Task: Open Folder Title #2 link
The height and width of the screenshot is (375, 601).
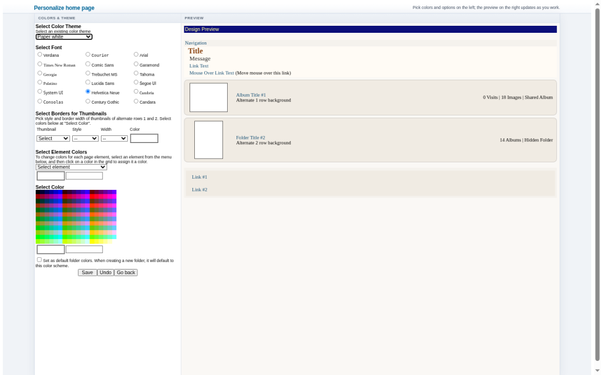Action: coord(251,137)
